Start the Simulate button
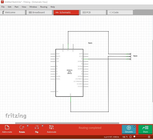 pyautogui.click(x=129, y=129)
